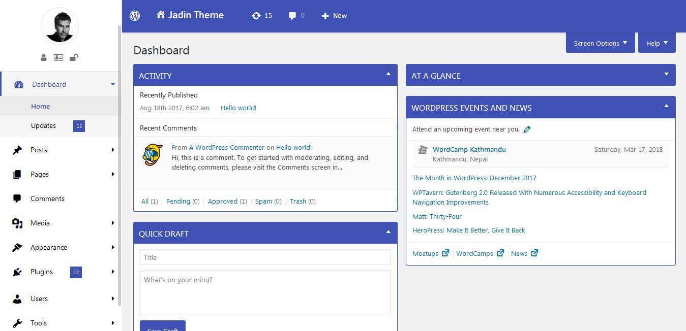Click the Plugins plug icon

coord(17,272)
